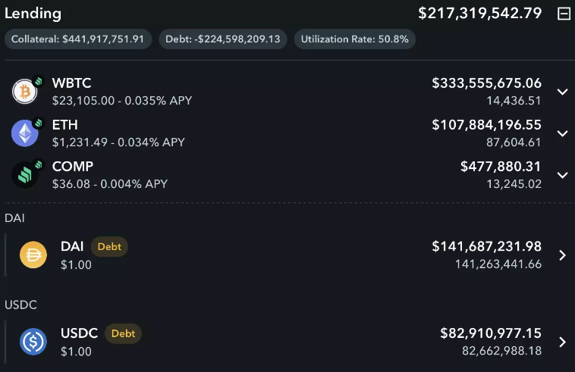Click the green Compound badge on the ETH icon
Image resolution: width=575 pixels, height=372 pixels.
tap(37, 123)
